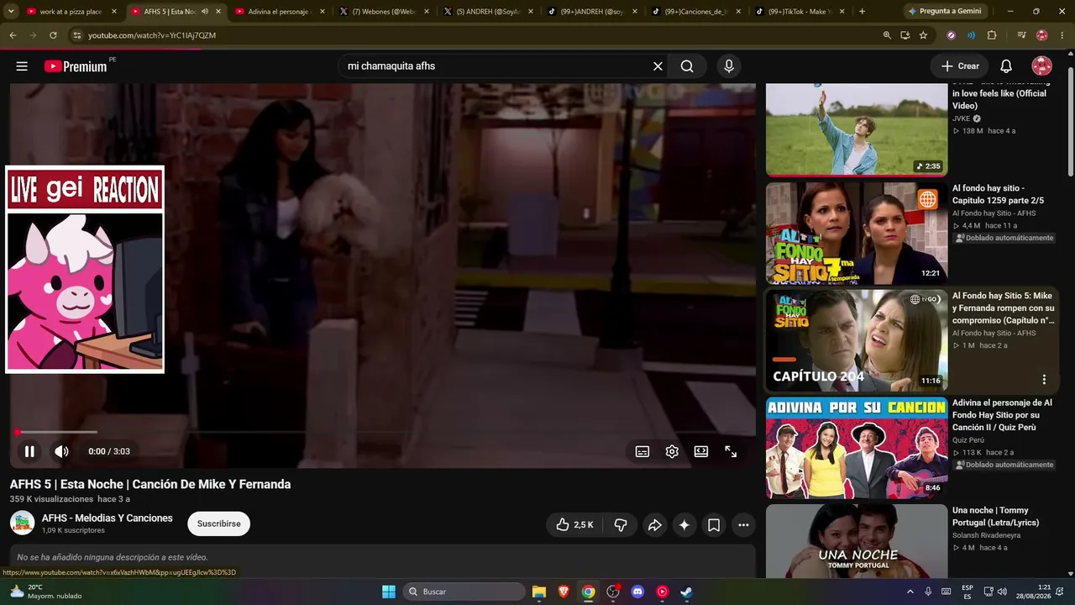
Task: Open a new browser tab
Action: (x=862, y=12)
